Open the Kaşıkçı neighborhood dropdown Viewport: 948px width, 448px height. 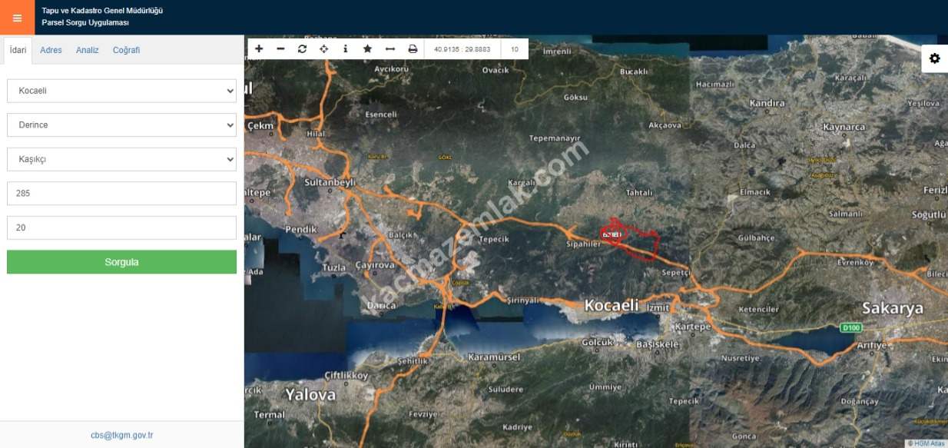click(x=121, y=159)
